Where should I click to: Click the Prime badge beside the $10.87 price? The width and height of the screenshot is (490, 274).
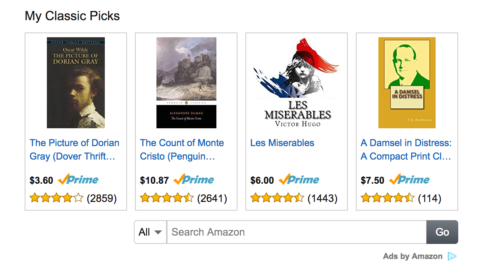194,180
